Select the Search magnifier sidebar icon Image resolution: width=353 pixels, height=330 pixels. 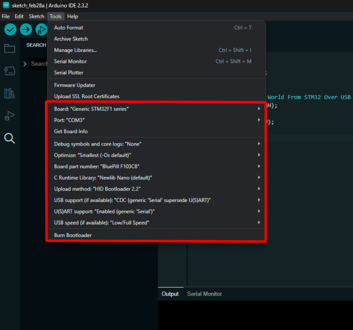click(x=9, y=138)
